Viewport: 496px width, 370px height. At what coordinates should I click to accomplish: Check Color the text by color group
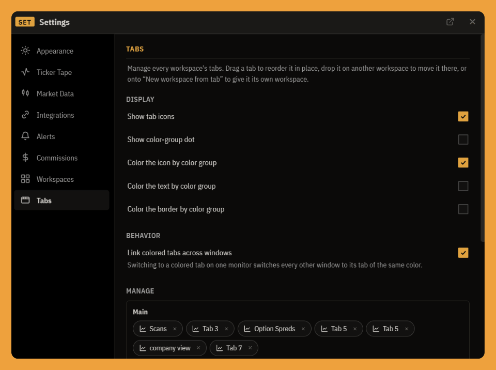coord(463,186)
